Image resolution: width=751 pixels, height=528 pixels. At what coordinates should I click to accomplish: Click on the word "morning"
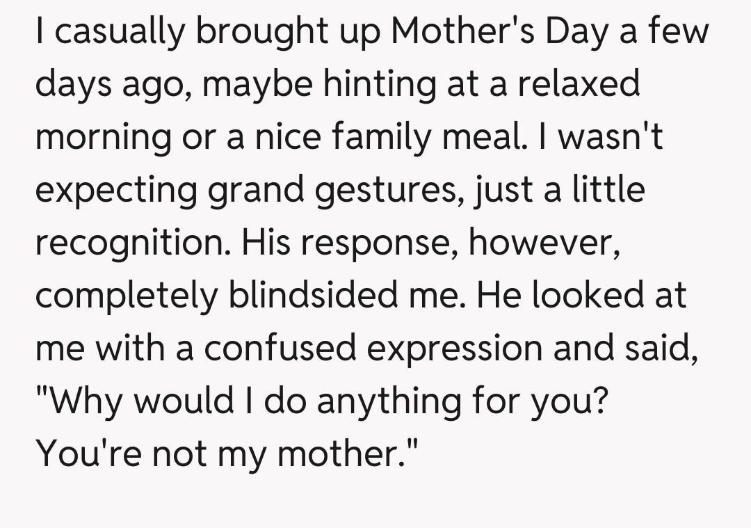(104, 138)
